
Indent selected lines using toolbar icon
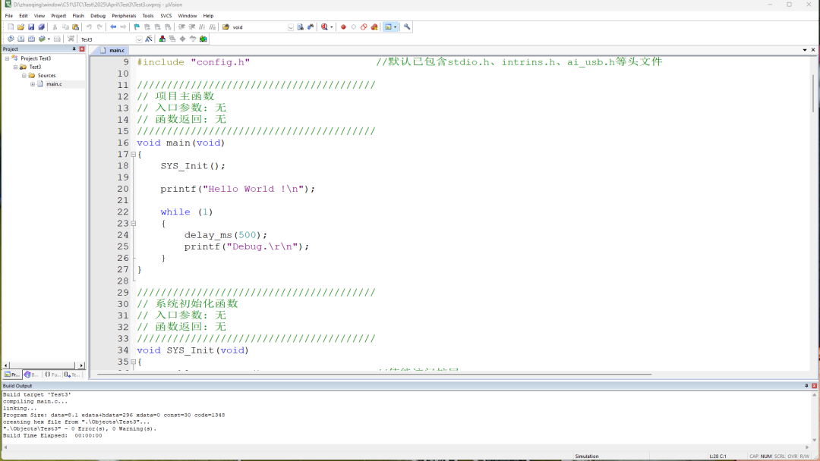pyautogui.click(x=181, y=27)
